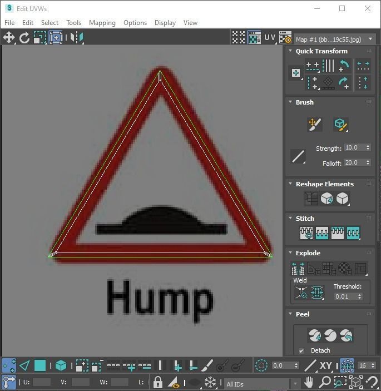Edit the brush Strength value field
Image resolution: width=381 pixels, height=391 pixels.
coord(354,147)
